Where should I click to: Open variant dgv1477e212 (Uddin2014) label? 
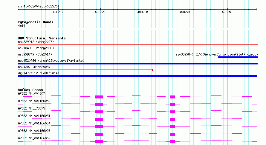tap(39, 73)
